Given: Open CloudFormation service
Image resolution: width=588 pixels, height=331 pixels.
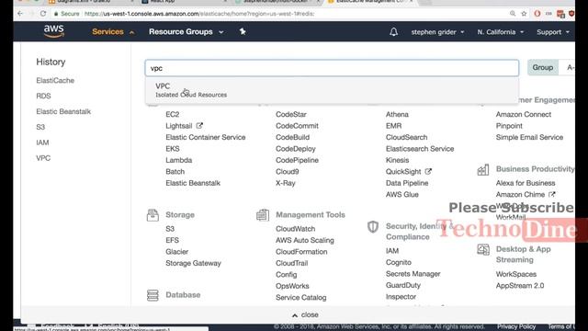Looking at the screenshot, I should coord(301,251).
